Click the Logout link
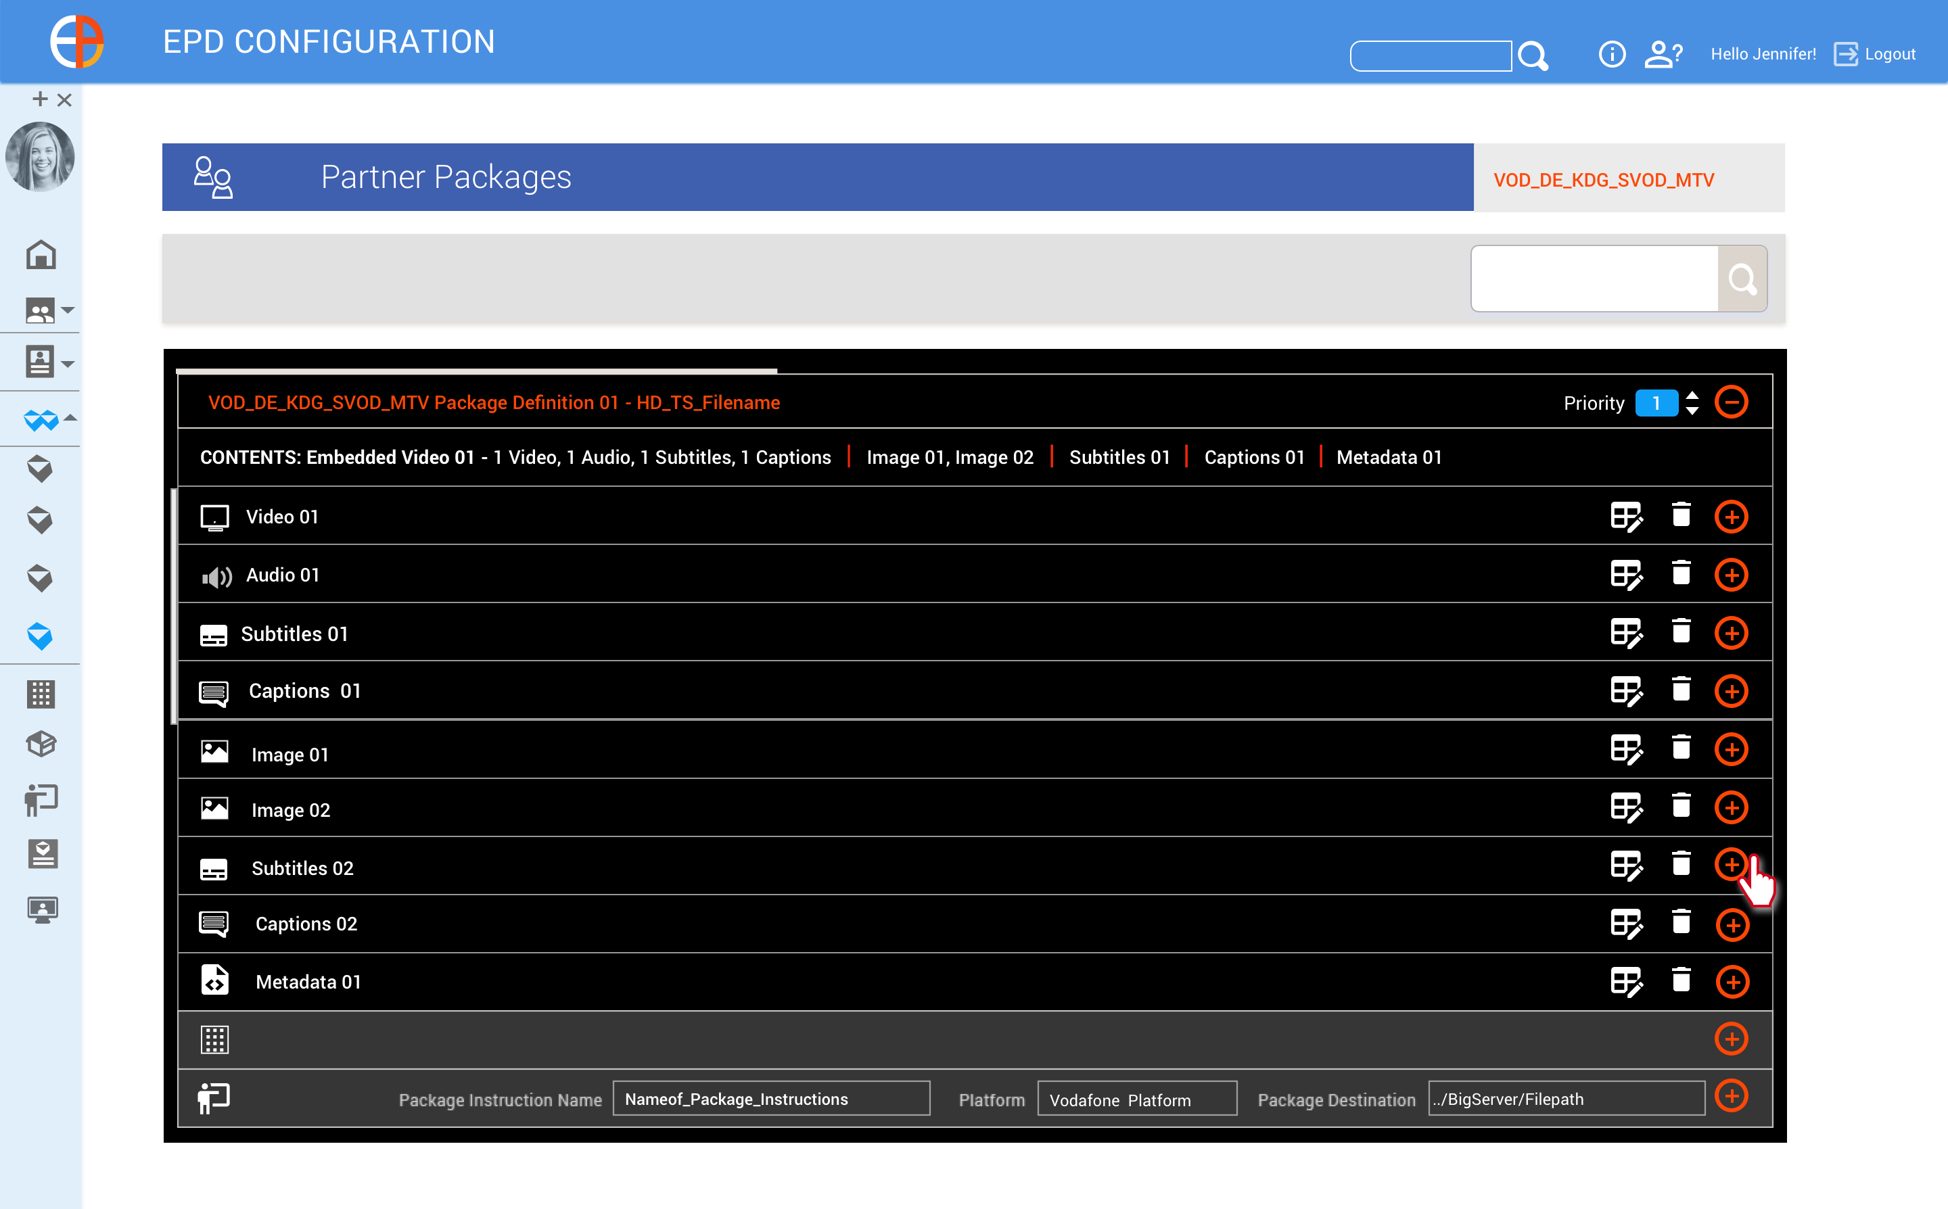This screenshot has height=1209, width=1948. (x=1874, y=54)
